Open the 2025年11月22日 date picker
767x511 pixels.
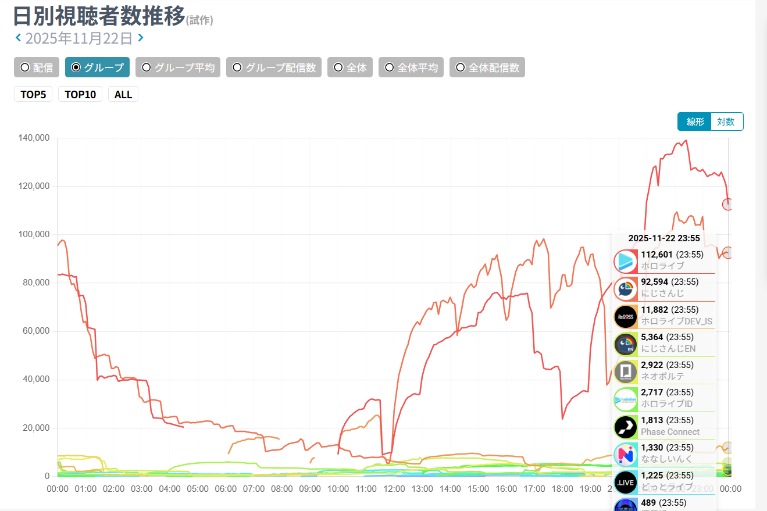[79, 39]
